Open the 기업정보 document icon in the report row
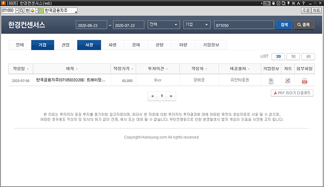The height and width of the screenshot is (187, 324). click(271, 81)
